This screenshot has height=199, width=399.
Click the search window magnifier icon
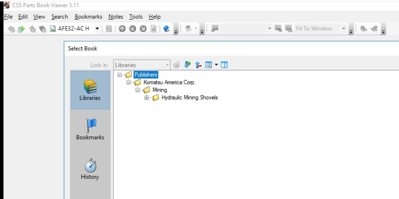pyautogui.click(x=208, y=65)
